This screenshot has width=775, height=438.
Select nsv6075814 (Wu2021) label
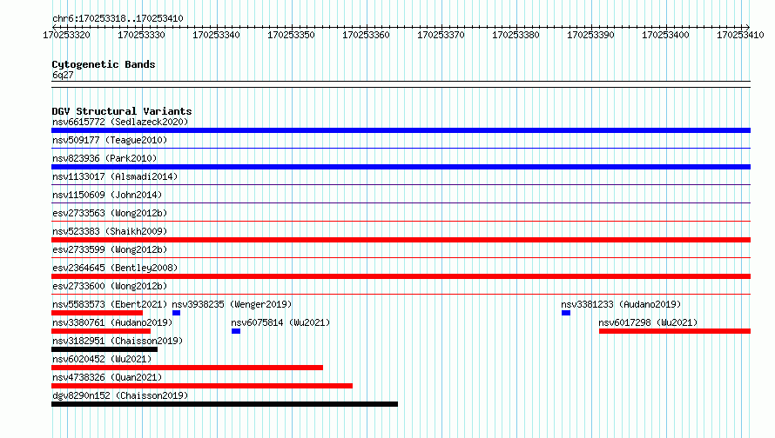click(280, 322)
